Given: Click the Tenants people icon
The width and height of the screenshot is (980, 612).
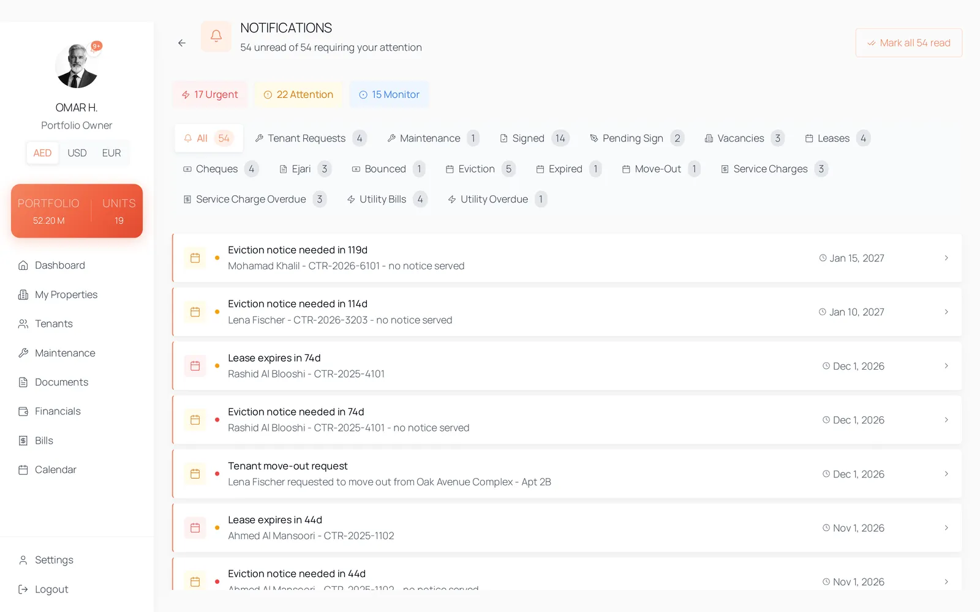Looking at the screenshot, I should [23, 324].
